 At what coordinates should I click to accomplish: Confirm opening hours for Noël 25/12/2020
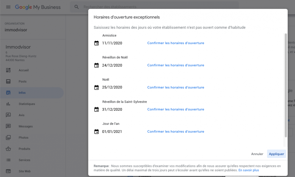click(x=175, y=87)
